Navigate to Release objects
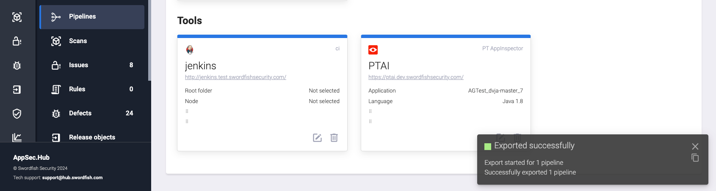 pyautogui.click(x=92, y=137)
